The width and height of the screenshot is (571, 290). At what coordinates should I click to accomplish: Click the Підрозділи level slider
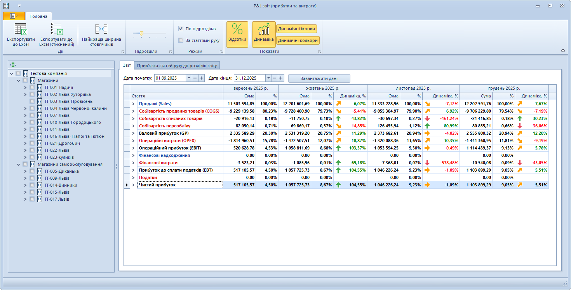[141, 34]
